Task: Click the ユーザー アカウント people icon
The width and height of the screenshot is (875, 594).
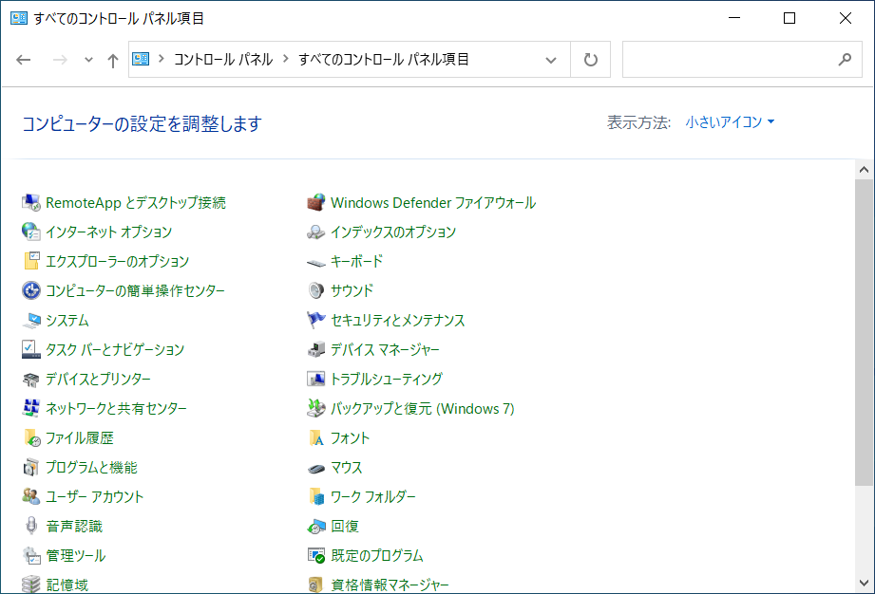Action: [x=31, y=496]
